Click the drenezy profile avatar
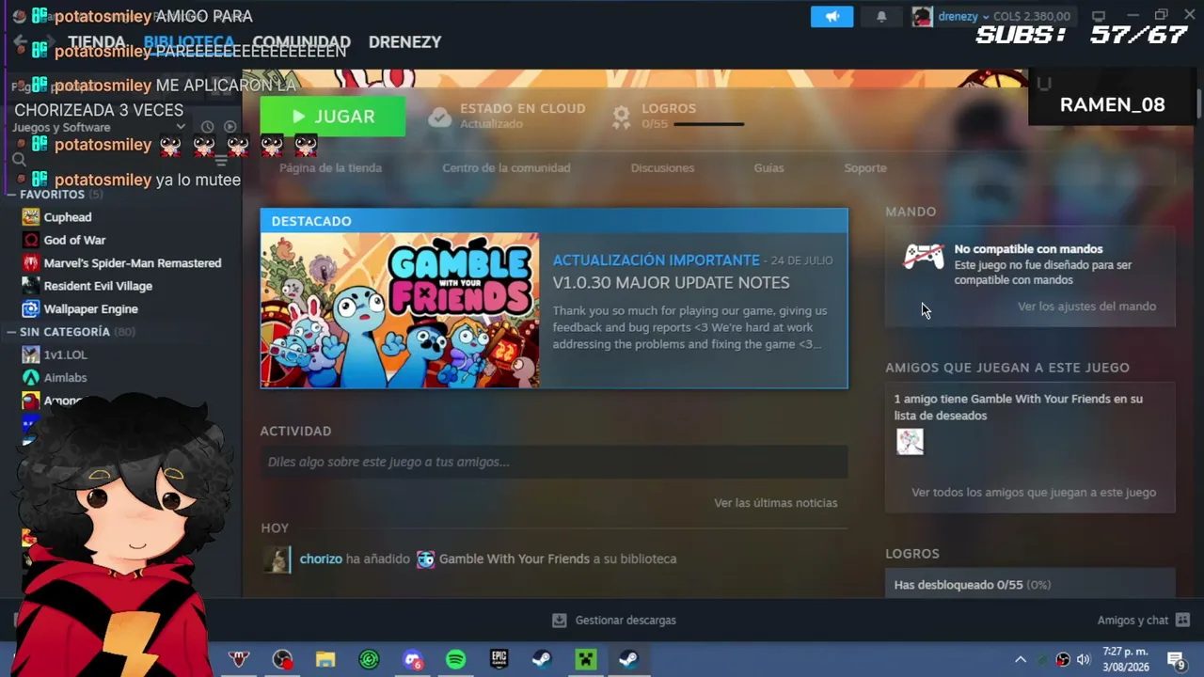This screenshot has height=677, width=1204. tap(922, 16)
